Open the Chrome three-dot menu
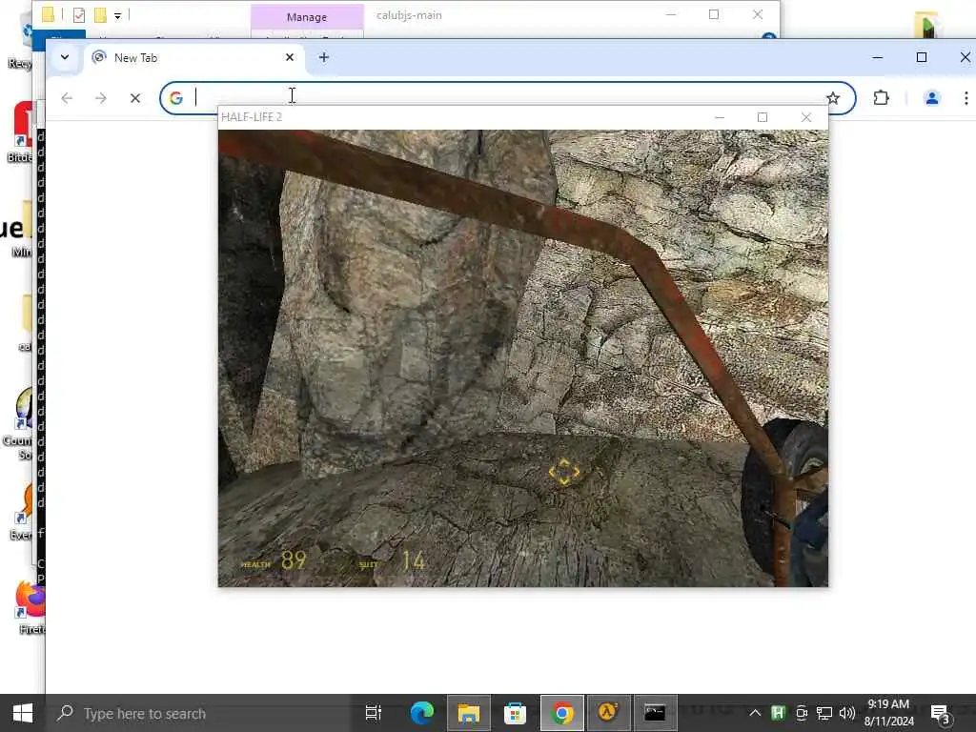The width and height of the screenshot is (976, 732). pyautogui.click(x=966, y=98)
